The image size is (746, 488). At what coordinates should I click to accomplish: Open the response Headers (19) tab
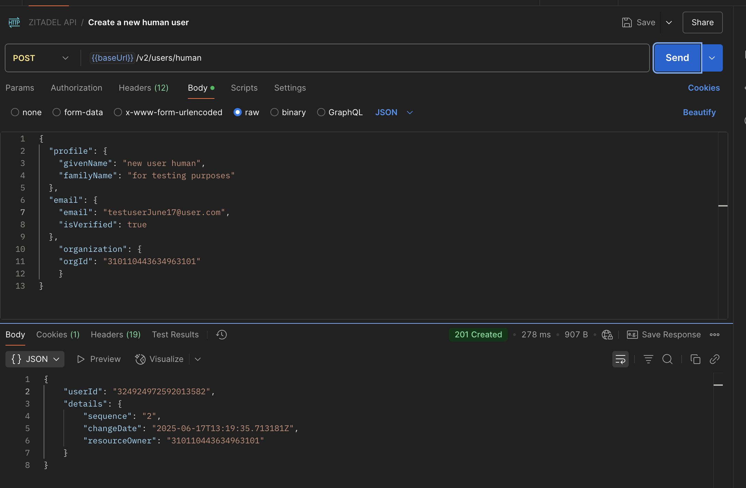point(116,335)
